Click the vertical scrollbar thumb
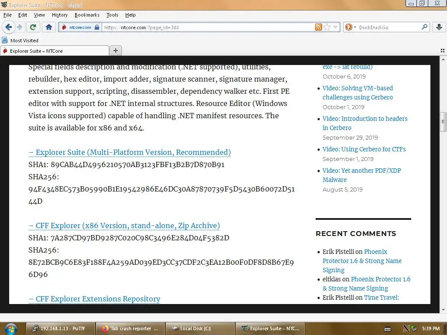Viewport: 447px width, 335px height. pyautogui.click(x=443, y=122)
